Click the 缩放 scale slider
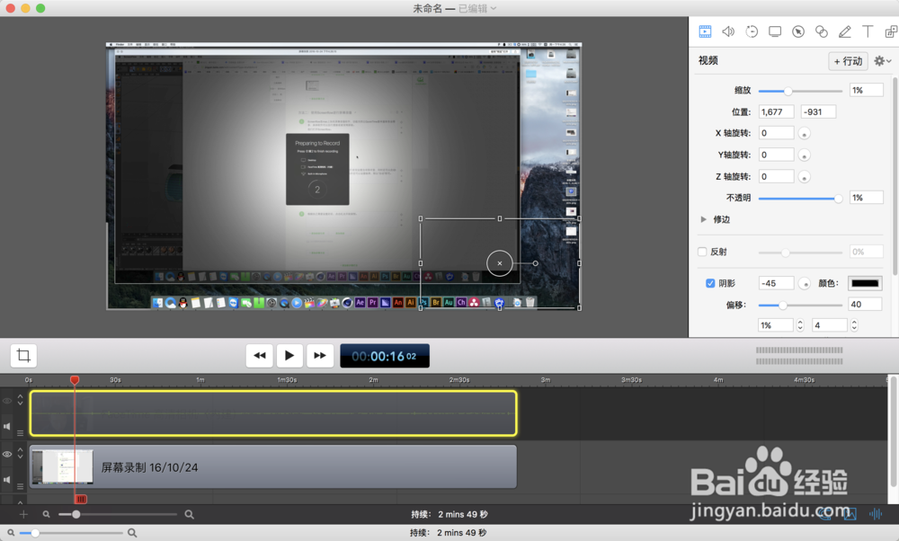The height and width of the screenshot is (541, 899). click(800, 91)
